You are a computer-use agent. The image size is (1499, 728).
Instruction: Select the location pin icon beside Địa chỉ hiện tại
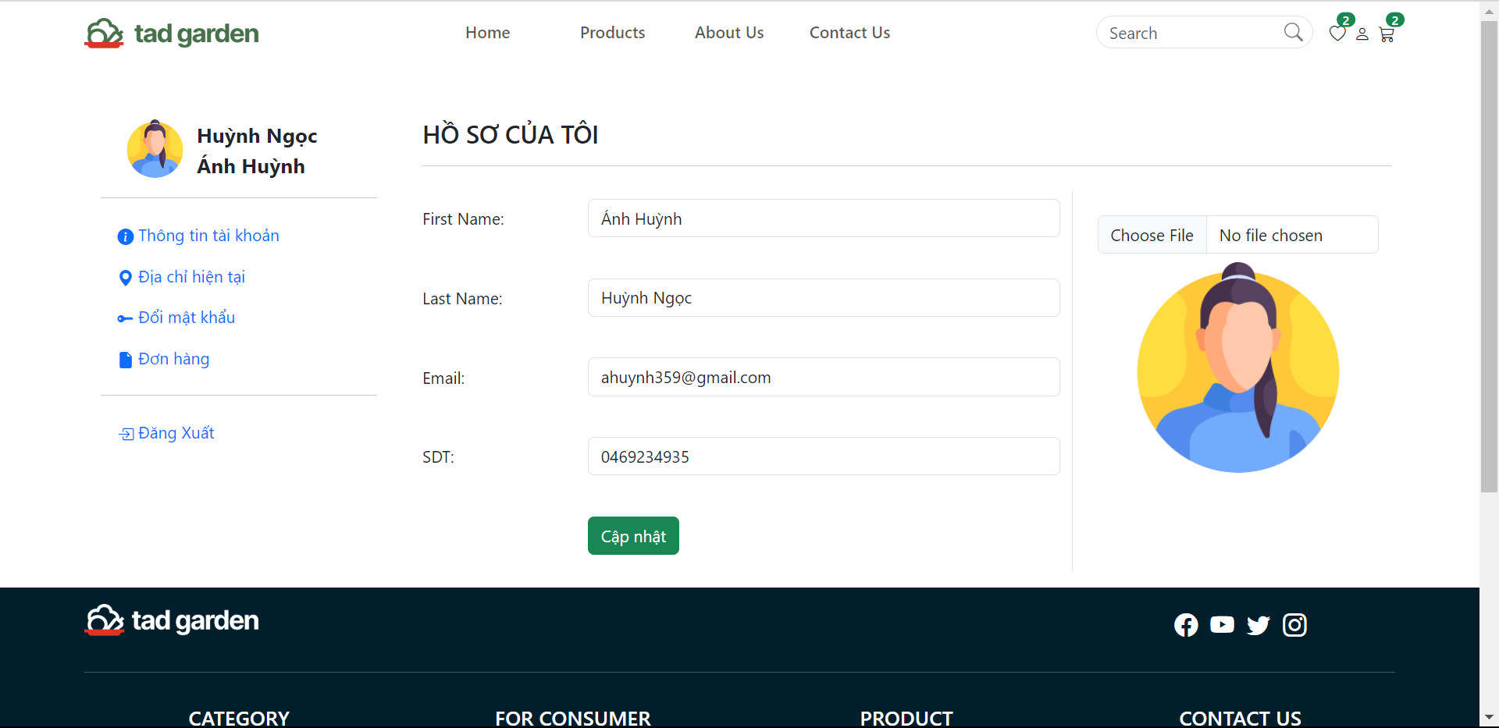click(x=125, y=278)
